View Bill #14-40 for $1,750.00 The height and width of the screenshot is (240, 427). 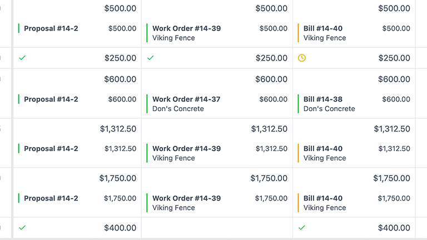(x=323, y=198)
